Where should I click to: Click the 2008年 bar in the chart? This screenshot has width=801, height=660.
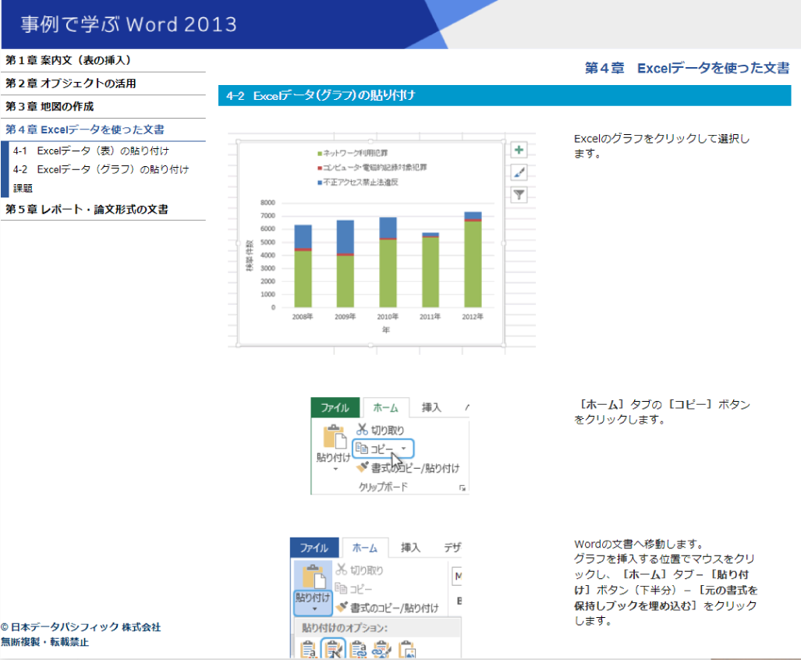point(303,265)
